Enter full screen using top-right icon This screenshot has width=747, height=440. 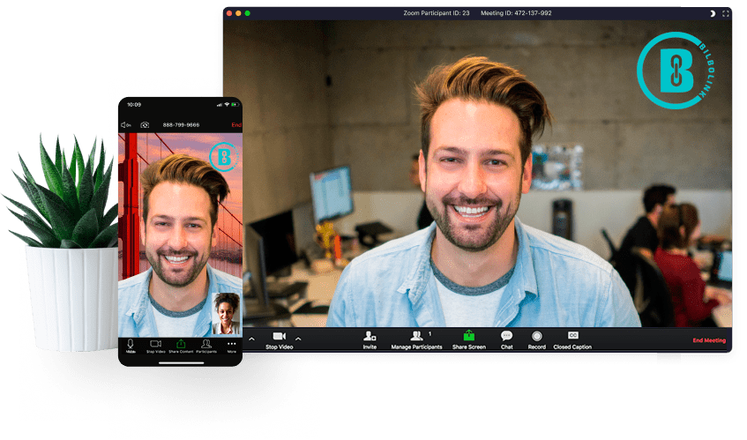click(726, 13)
